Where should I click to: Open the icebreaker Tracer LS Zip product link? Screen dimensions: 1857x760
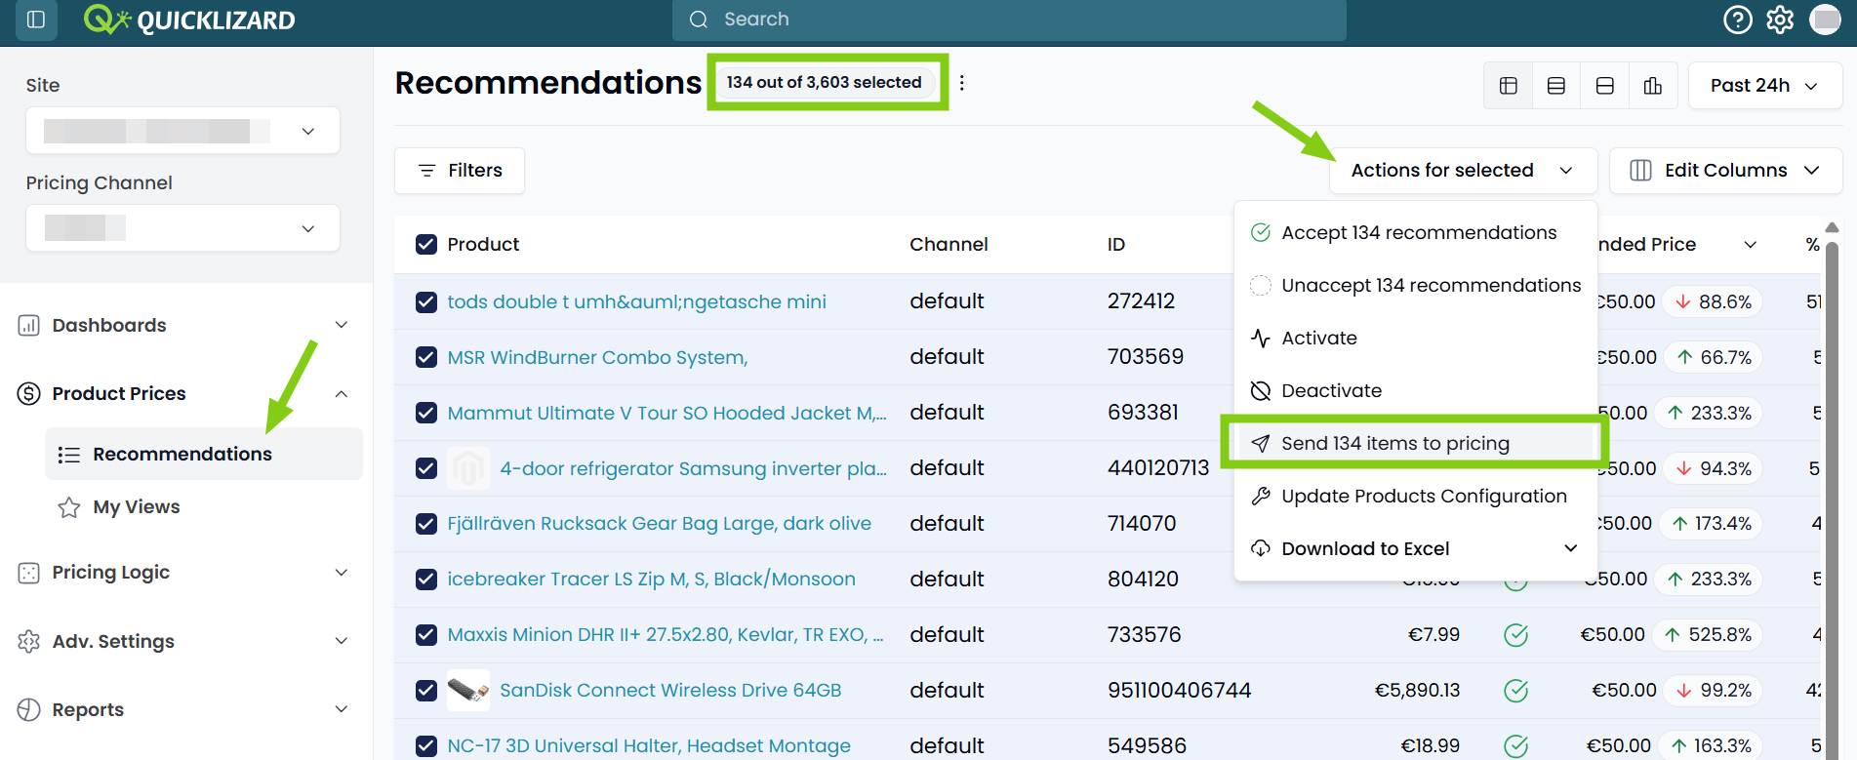coord(651,580)
